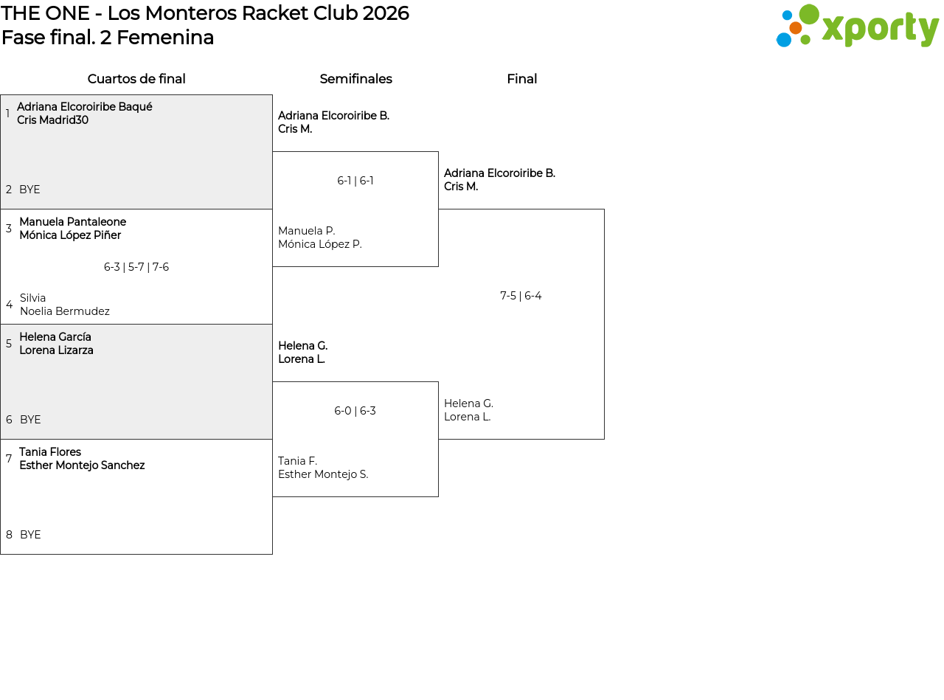The image size is (944, 700).
Task: Select the BYE entry at seed 8
Action: (x=30, y=535)
